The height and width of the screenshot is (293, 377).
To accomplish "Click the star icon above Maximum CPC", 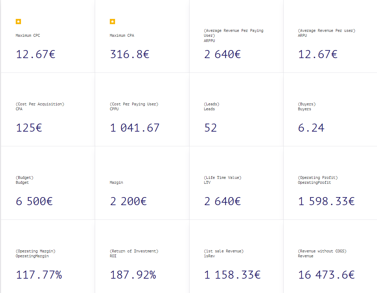I will (19, 22).
